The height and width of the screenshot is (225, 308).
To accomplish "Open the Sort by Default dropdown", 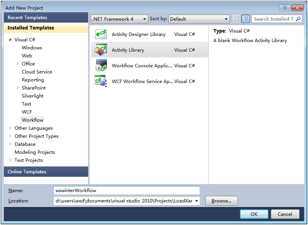I will tap(199, 19).
